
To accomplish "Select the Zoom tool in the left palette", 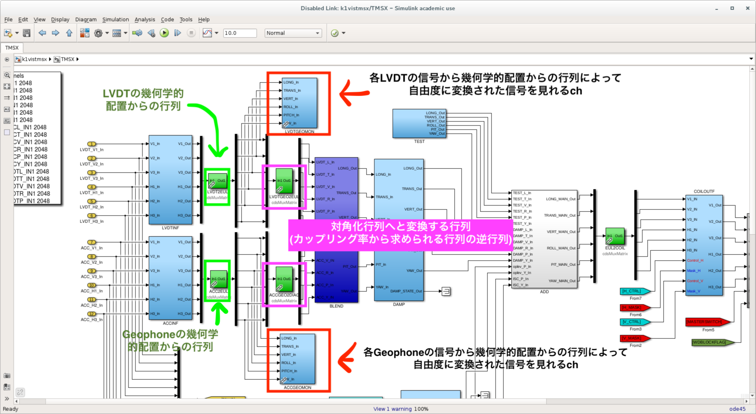I will 7,75.
